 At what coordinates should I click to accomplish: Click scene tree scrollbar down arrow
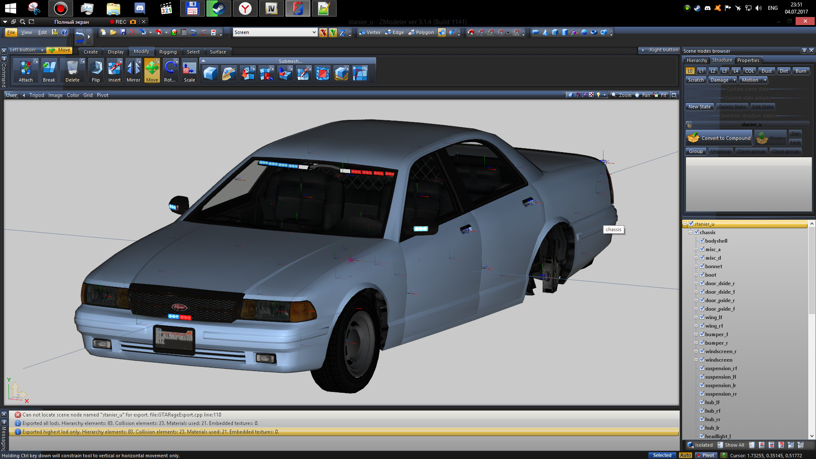click(x=812, y=436)
